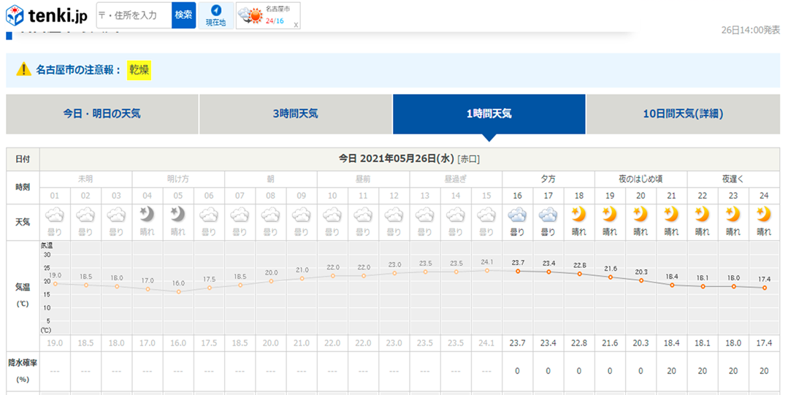Click the current location (現在地) icon
788x395 pixels.
[215, 15]
